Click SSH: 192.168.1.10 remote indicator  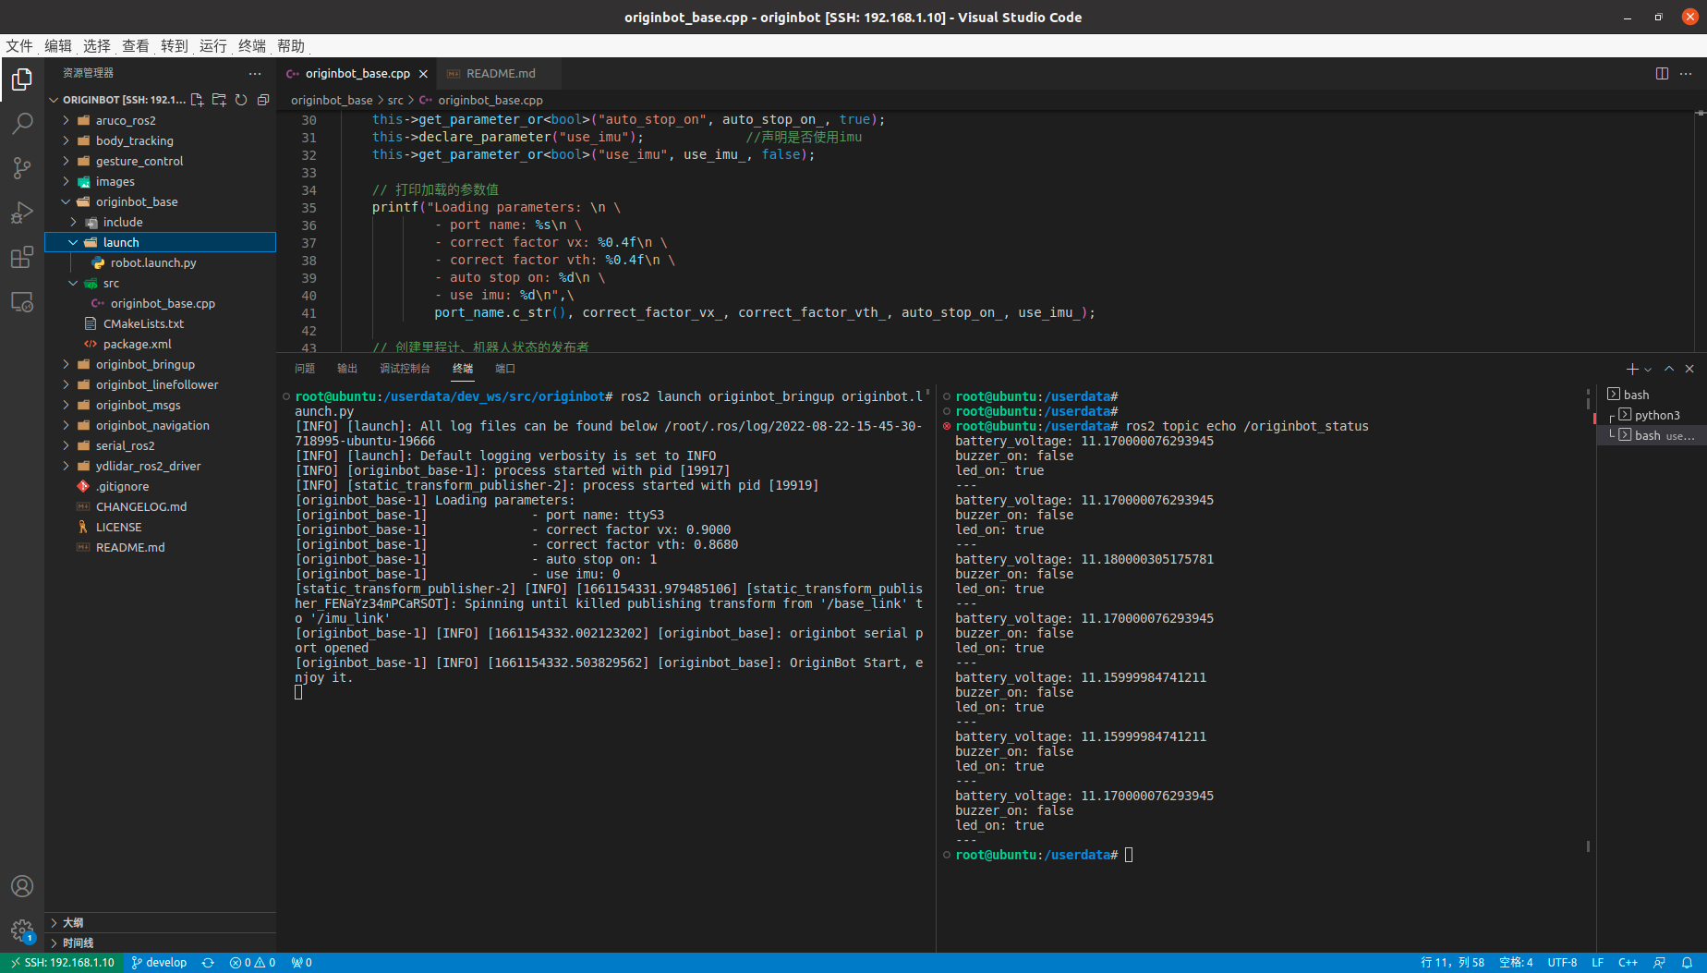(63, 962)
